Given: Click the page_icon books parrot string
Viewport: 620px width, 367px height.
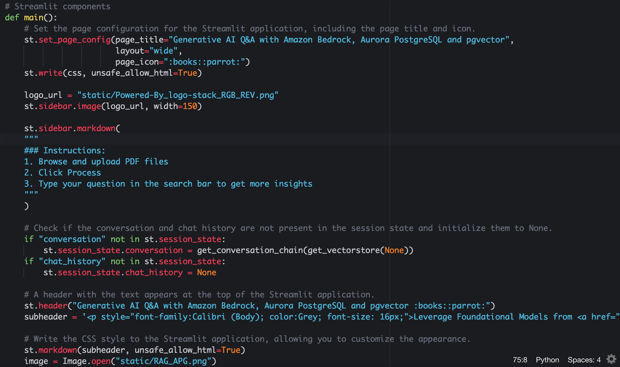Looking at the screenshot, I should pyautogui.click(x=204, y=62).
